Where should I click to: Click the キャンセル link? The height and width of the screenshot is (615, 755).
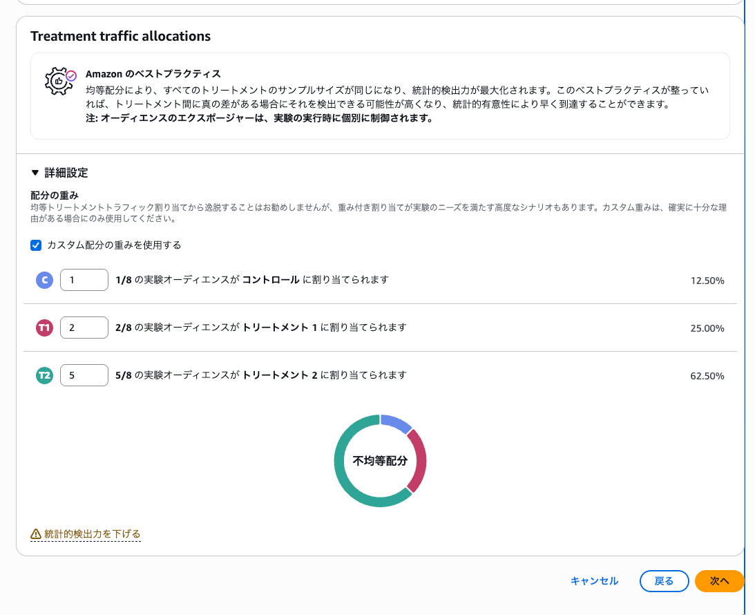click(594, 581)
